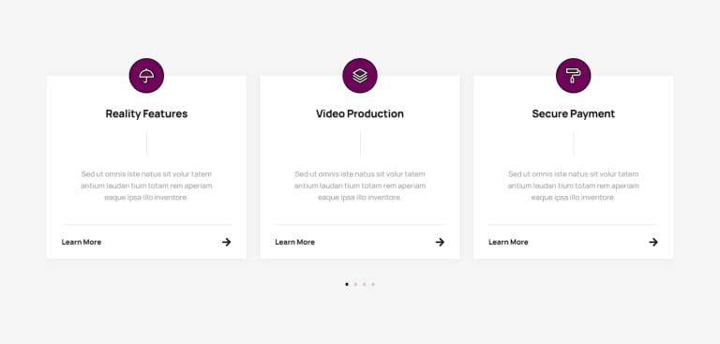Open Learn More under Video Production
The width and height of the screenshot is (720, 344).
point(294,242)
